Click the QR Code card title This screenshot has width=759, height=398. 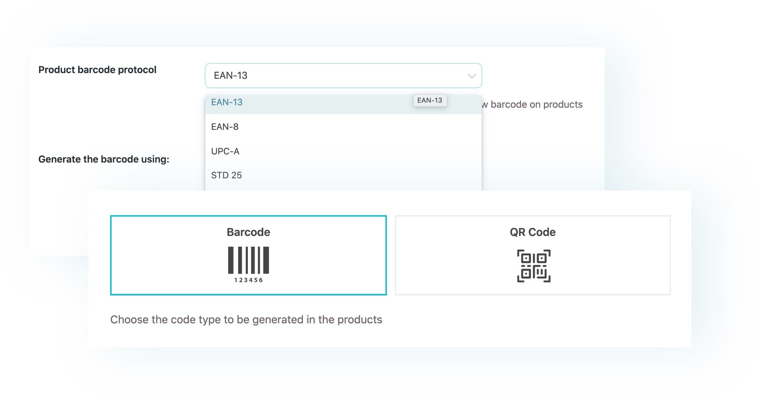533,232
